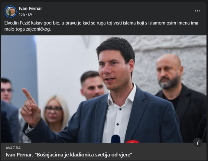Image resolution: width=208 pixels, height=161 pixels.
Task: Click the info icon on article image
Action: 197,143
